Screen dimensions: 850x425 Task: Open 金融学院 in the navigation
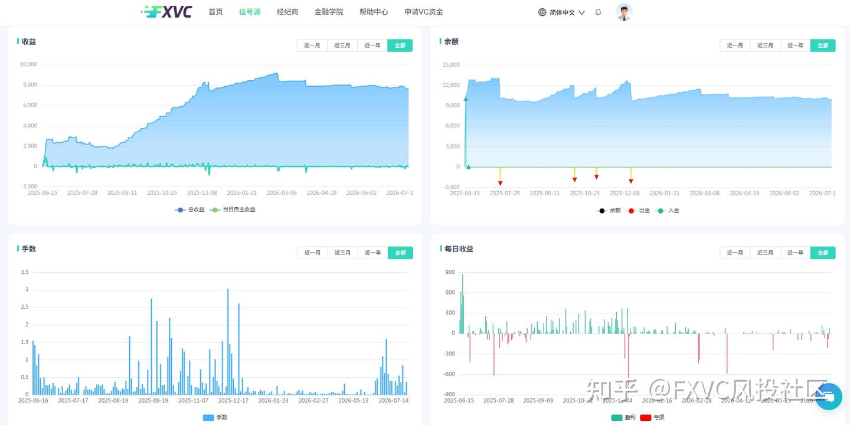pyautogui.click(x=329, y=12)
